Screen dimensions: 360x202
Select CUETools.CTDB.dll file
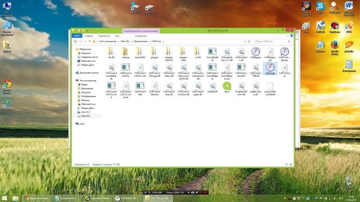pos(255,70)
